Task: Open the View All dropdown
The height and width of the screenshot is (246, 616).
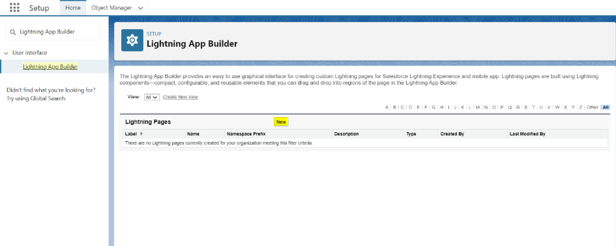Action: [x=152, y=97]
